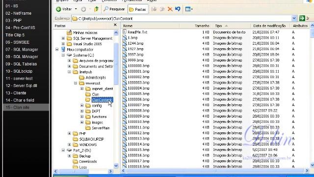
Task: Open chapter 13 - Cliente
Action: (x=16, y=93)
